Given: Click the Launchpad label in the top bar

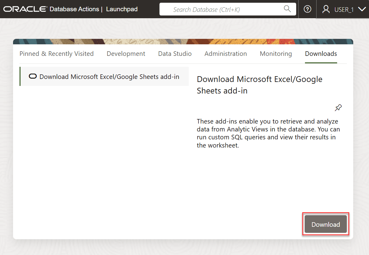Looking at the screenshot, I should 122,9.
